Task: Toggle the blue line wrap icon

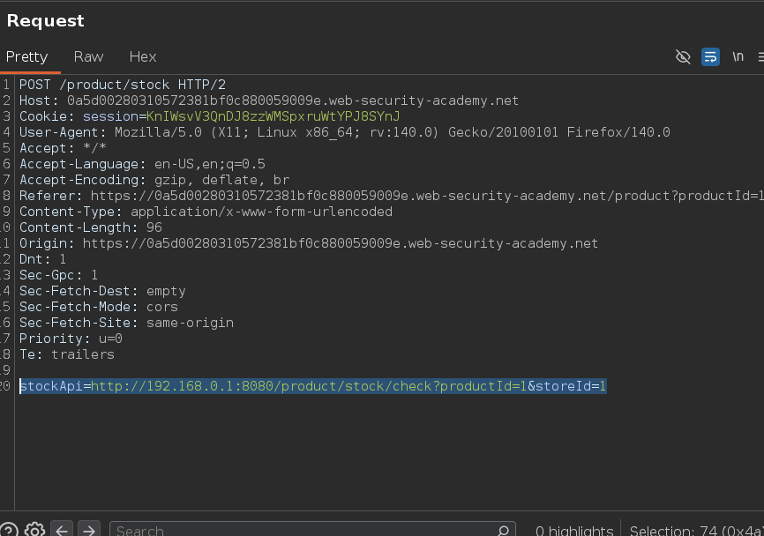Action: point(710,57)
